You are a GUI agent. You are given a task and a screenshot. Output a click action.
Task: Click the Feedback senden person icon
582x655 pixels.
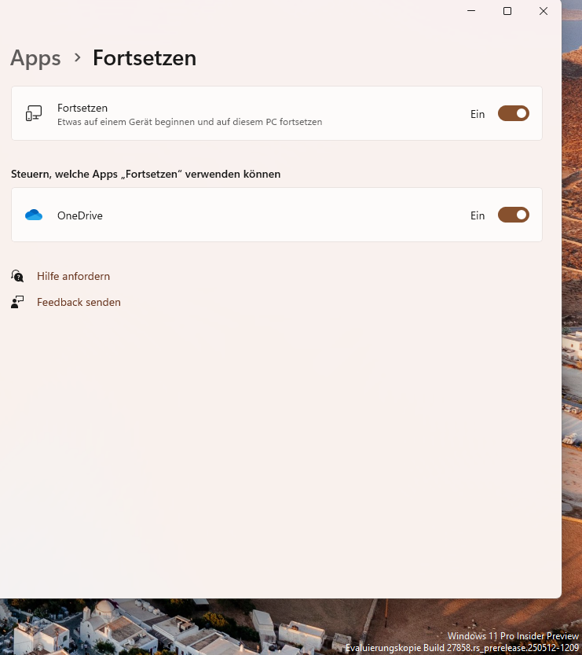(17, 302)
